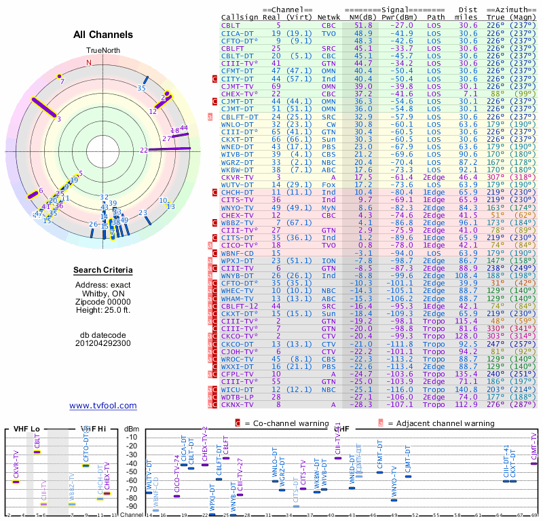Click adjacent channel icon on CBLFT-DT row
This screenshot has width=543, height=521.
tap(210, 117)
